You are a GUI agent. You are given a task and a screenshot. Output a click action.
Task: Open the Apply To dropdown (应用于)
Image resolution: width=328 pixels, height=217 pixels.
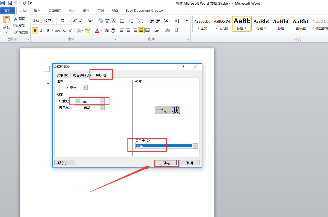(195, 146)
